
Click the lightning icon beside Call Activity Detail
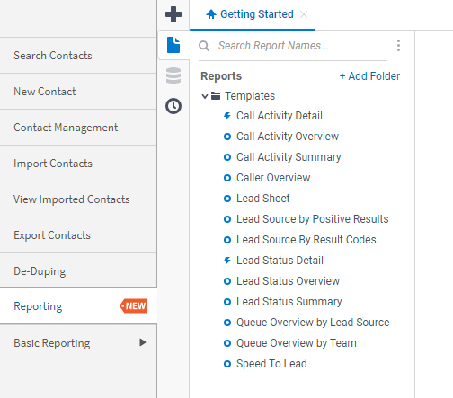pyautogui.click(x=227, y=116)
